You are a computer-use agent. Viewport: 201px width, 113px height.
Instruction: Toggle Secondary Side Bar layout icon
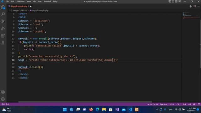point(176,1)
